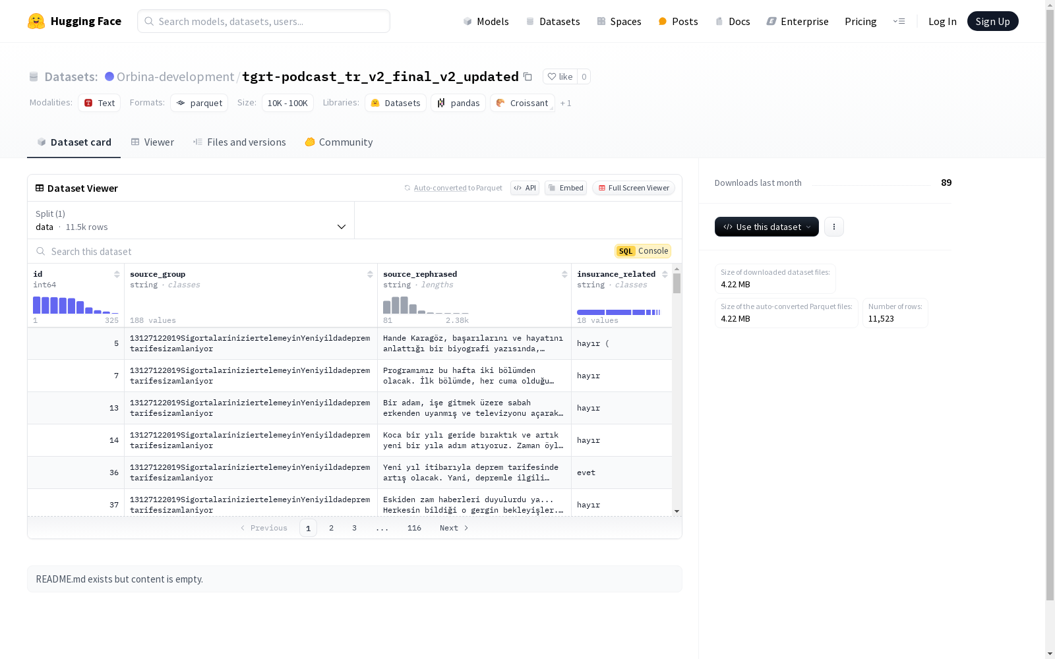Sort the id column
1055x659 pixels.
pyautogui.click(x=117, y=274)
